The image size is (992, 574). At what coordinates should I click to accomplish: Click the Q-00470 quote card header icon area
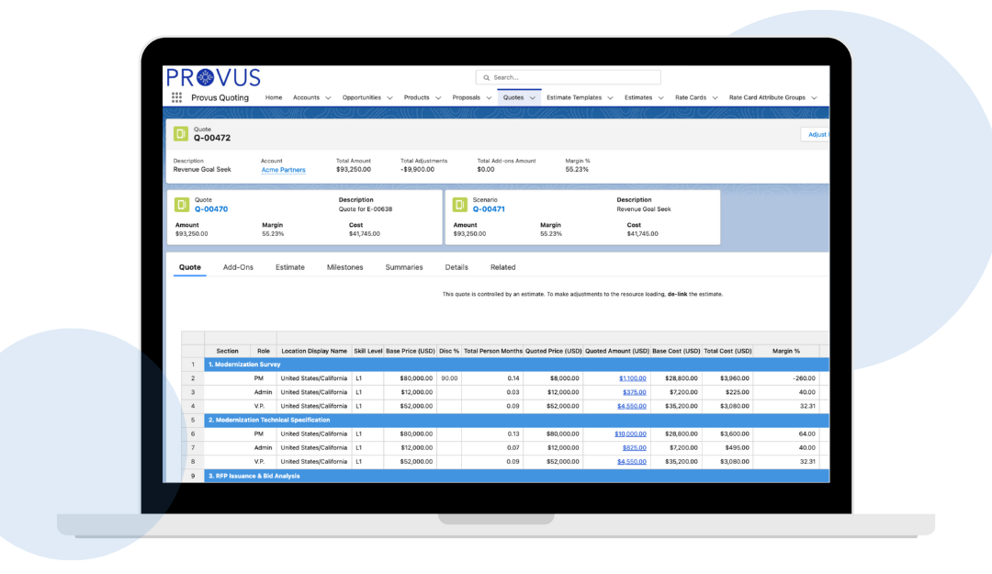tap(182, 205)
